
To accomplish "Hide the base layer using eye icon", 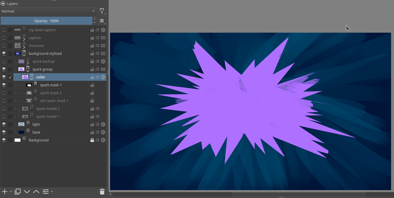I will click(x=4, y=132).
